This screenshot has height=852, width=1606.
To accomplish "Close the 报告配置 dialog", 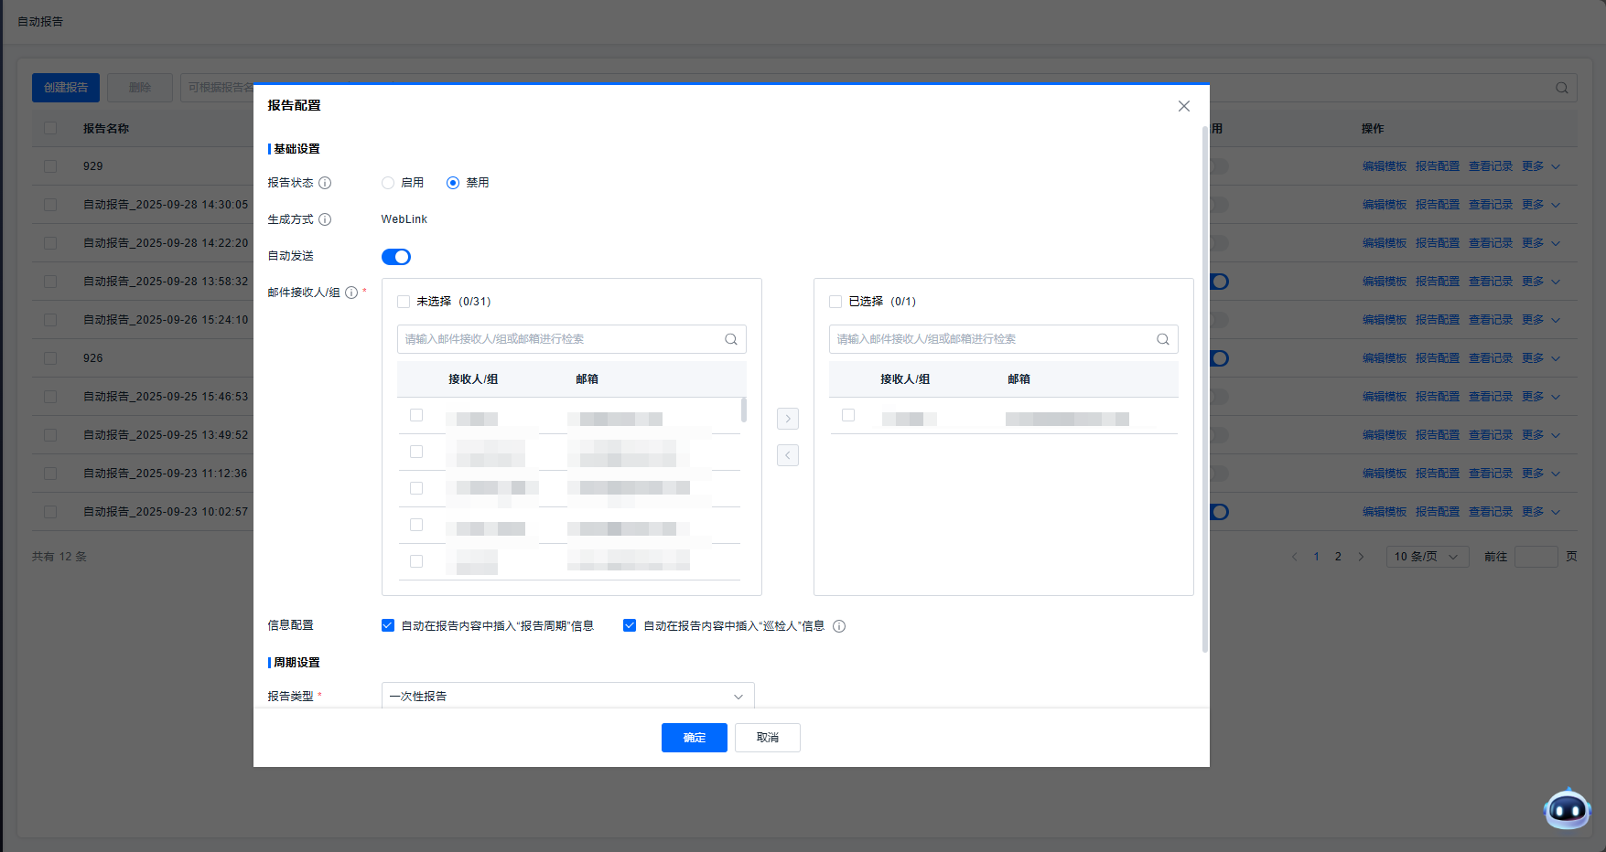I will (x=1184, y=106).
